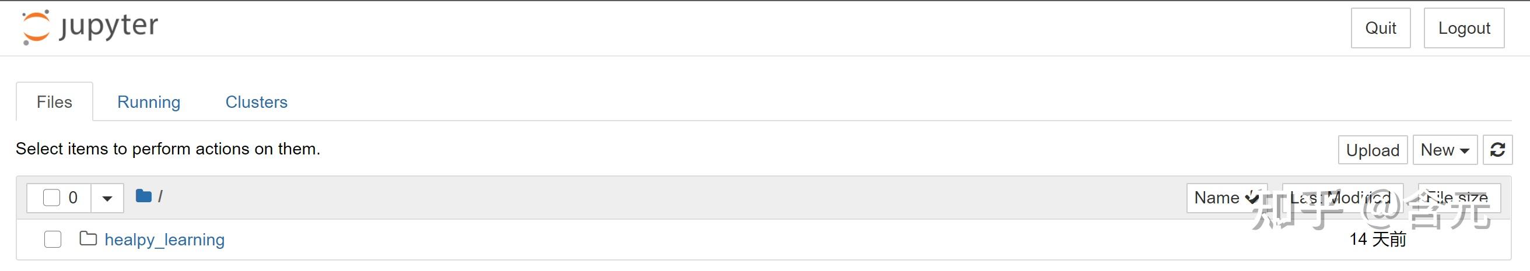Sort by File size column
The width and height of the screenshot is (1530, 271).
coord(1458,198)
